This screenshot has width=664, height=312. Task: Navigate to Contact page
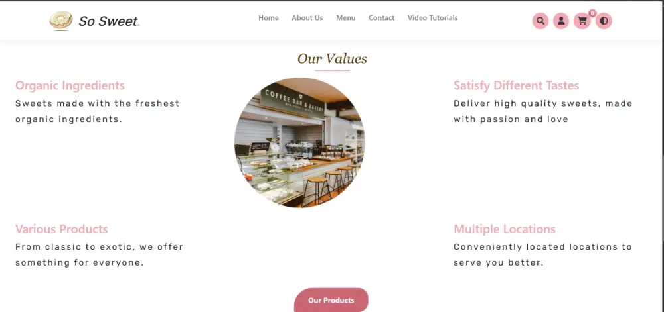click(381, 18)
